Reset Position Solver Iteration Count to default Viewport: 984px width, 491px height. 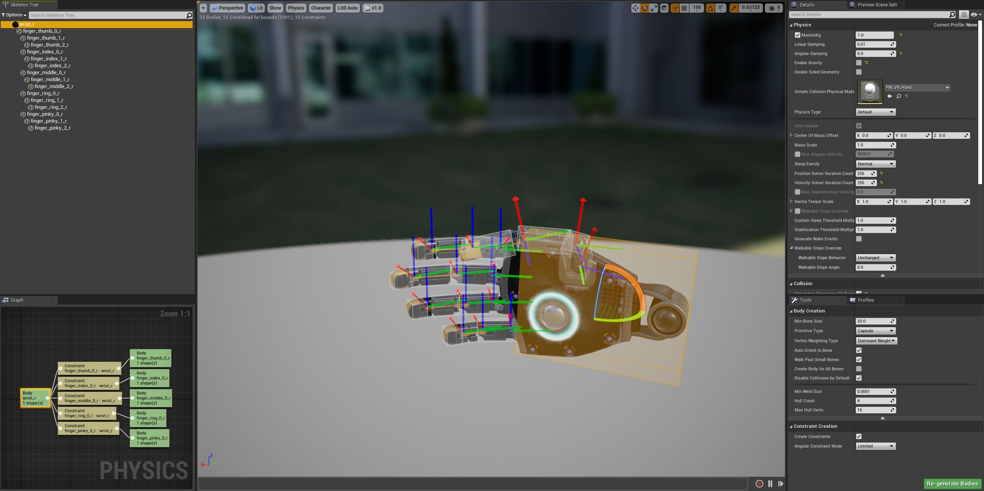881,173
